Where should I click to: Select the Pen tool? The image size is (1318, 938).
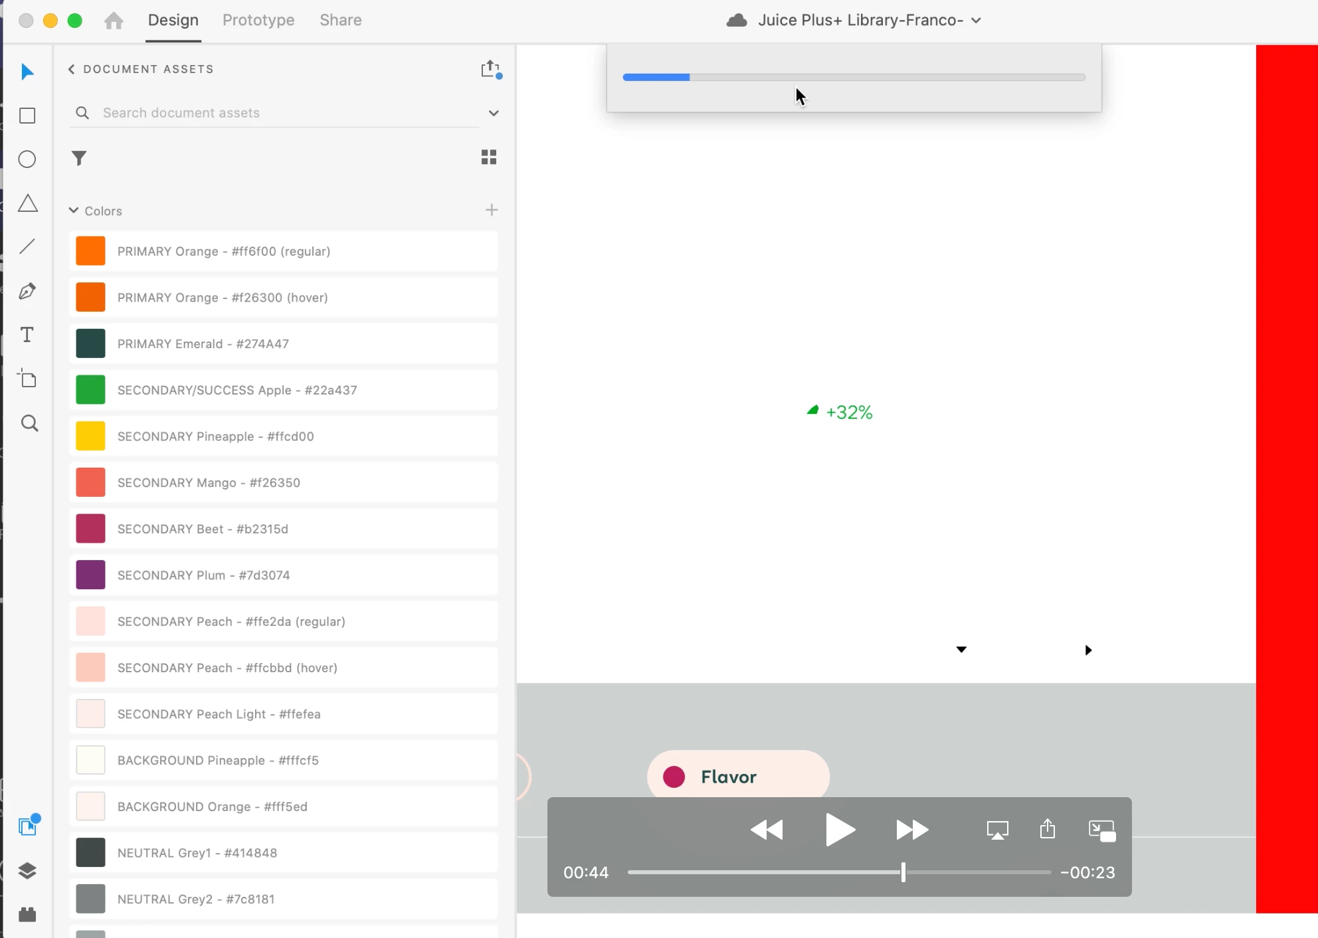(x=27, y=291)
